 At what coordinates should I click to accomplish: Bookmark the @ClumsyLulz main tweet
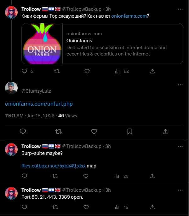129,131
